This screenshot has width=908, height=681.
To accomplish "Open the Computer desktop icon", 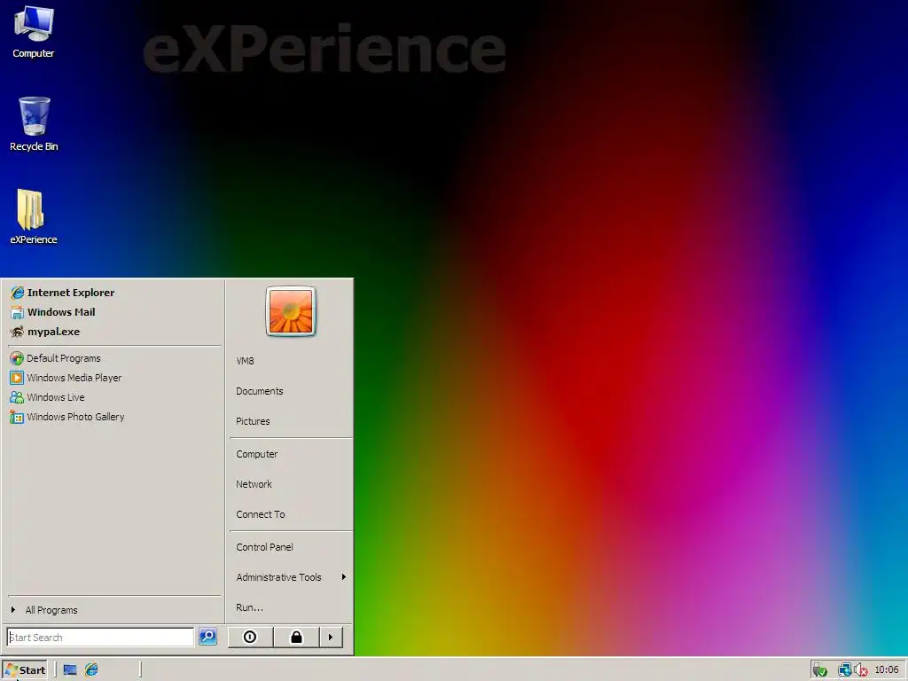I will (33, 31).
